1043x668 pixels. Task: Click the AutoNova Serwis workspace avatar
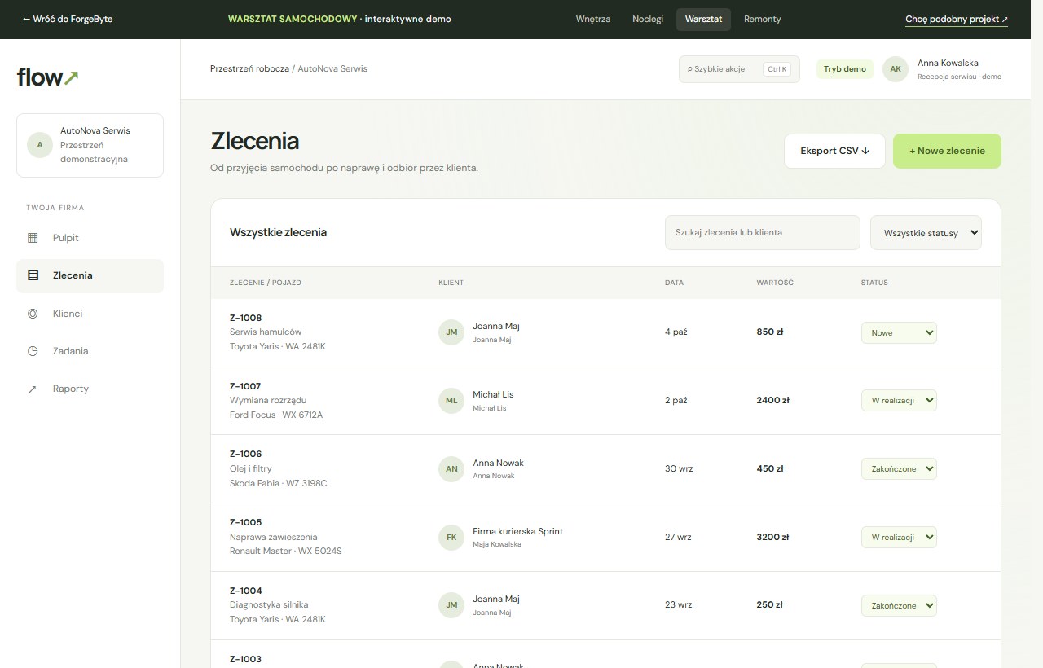40,145
